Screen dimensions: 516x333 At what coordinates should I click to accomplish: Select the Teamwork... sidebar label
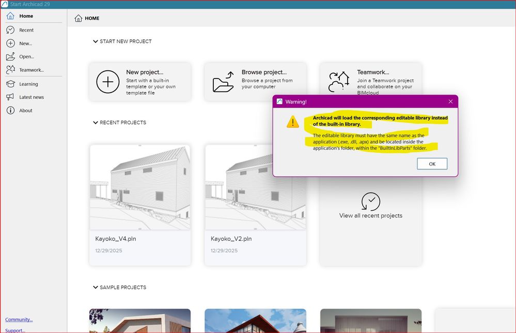[32, 70]
